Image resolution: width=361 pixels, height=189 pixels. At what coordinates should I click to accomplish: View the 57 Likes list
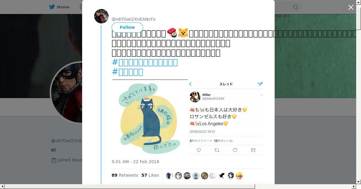click(150, 175)
